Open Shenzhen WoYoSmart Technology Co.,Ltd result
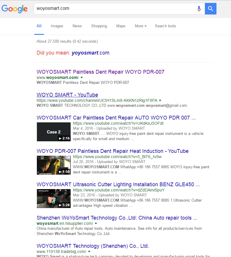Image resolution: width=231 pixels, height=257 pixels. tap(117, 218)
